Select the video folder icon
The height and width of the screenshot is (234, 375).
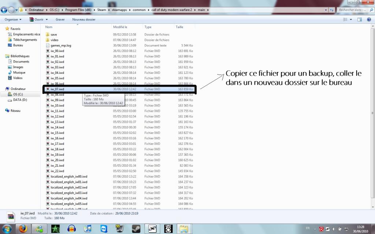click(x=48, y=40)
